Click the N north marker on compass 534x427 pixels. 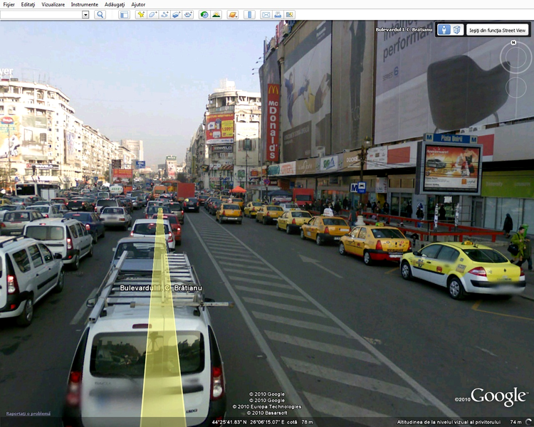coord(513,43)
